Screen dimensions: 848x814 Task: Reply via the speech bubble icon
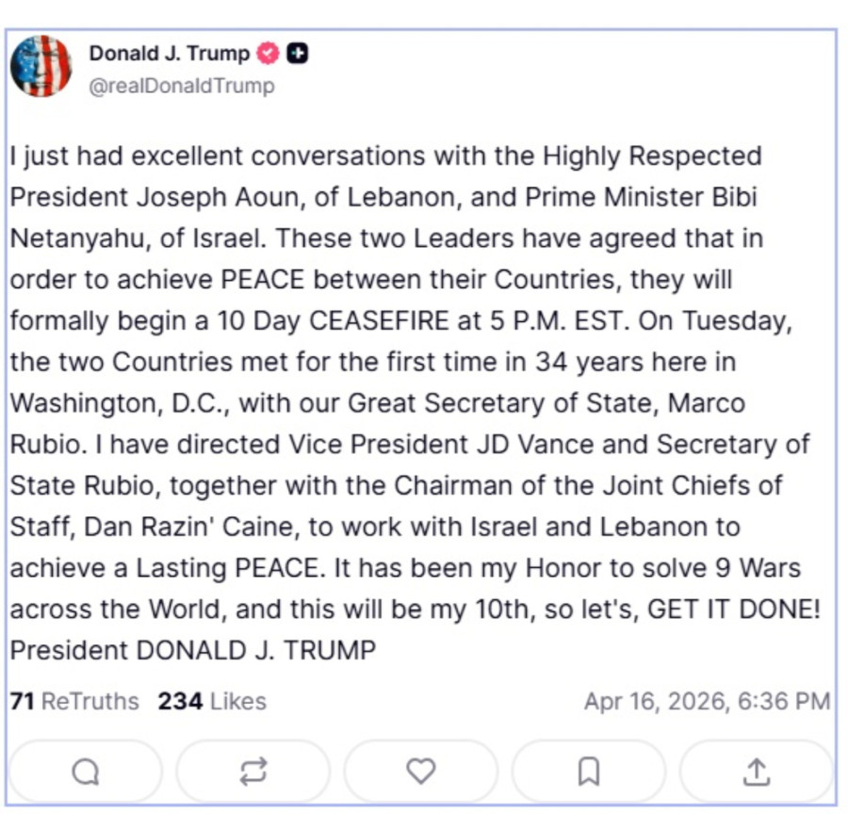tap(86, 770)
